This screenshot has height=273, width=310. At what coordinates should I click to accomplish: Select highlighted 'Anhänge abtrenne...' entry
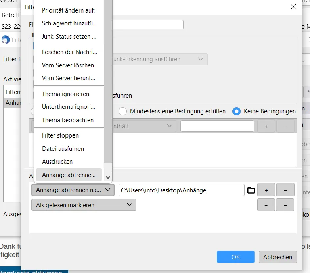coord(69,175)
